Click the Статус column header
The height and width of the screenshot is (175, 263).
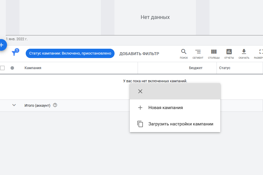click(224, 68)
